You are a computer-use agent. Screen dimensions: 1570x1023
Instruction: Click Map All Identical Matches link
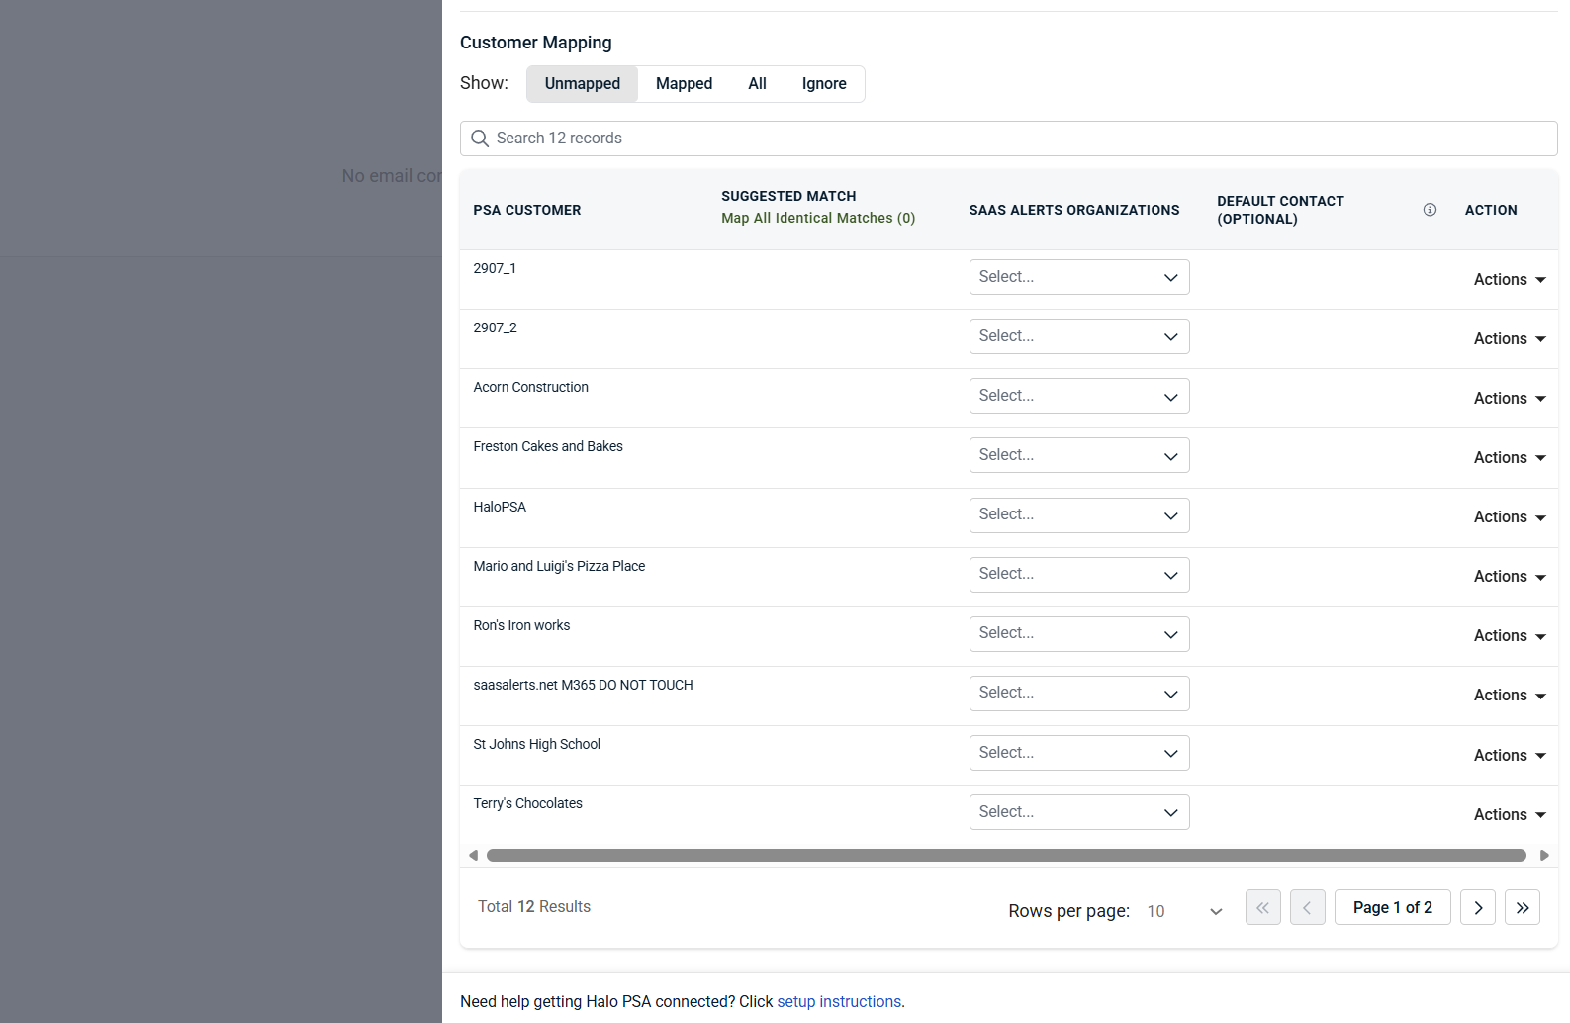click(818, 218)
